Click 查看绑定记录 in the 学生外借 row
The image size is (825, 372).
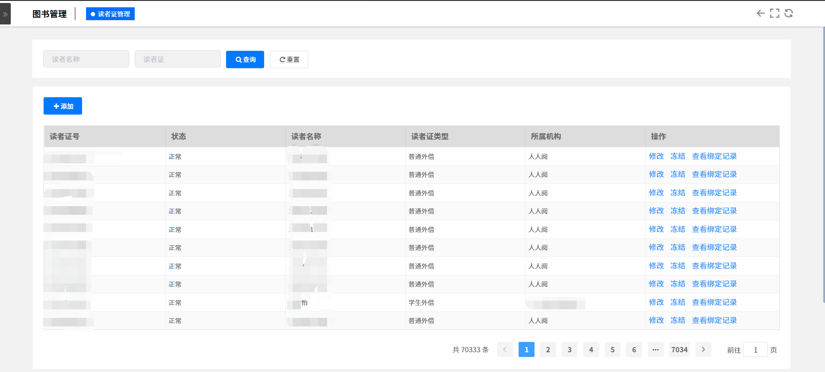(x=714, y=302)
